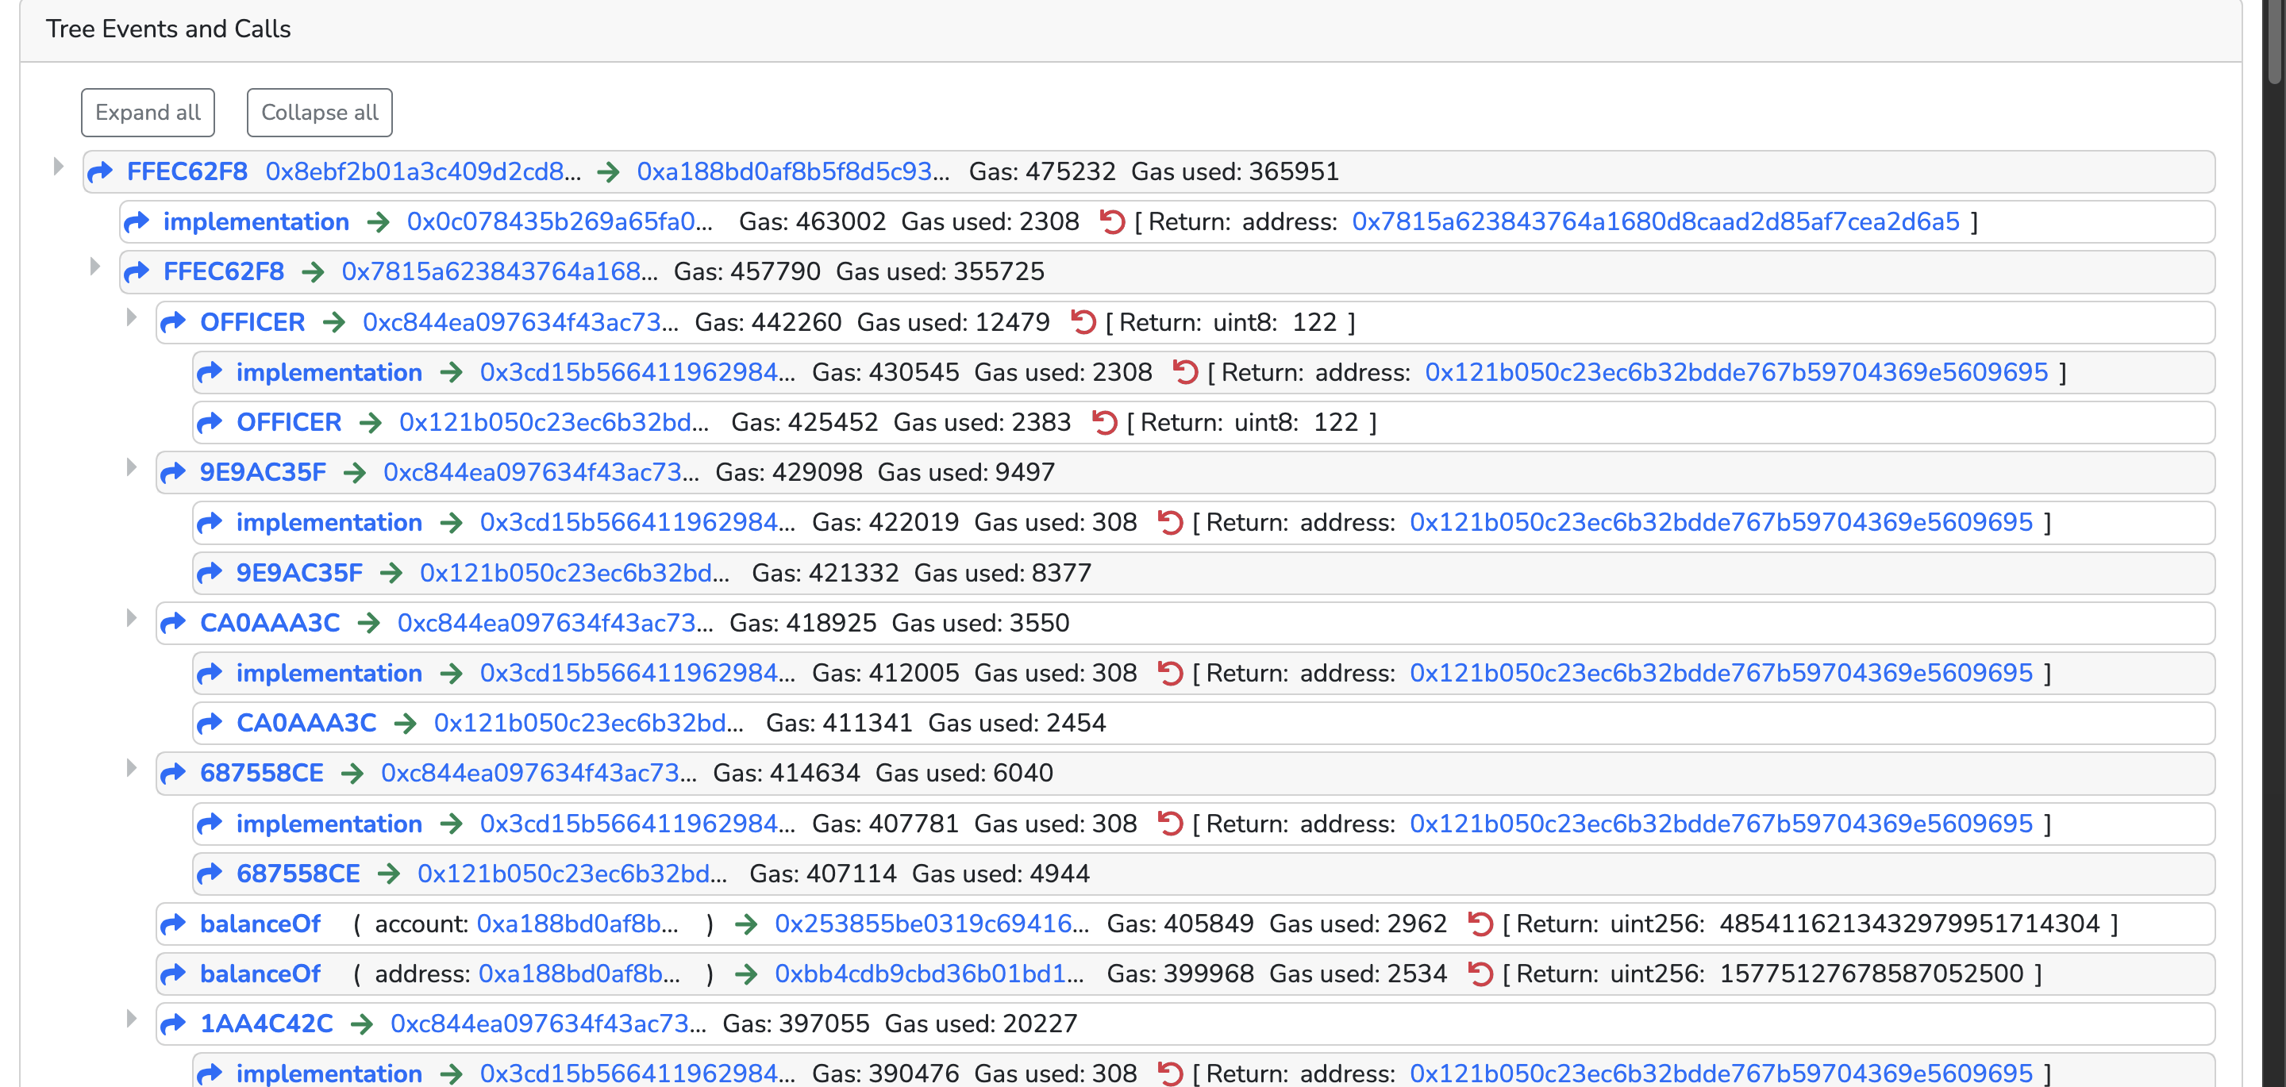Toggle the 687558CE node disclosure triangle
This screenshot has height=1087, width=2286.
click(130, 769)
